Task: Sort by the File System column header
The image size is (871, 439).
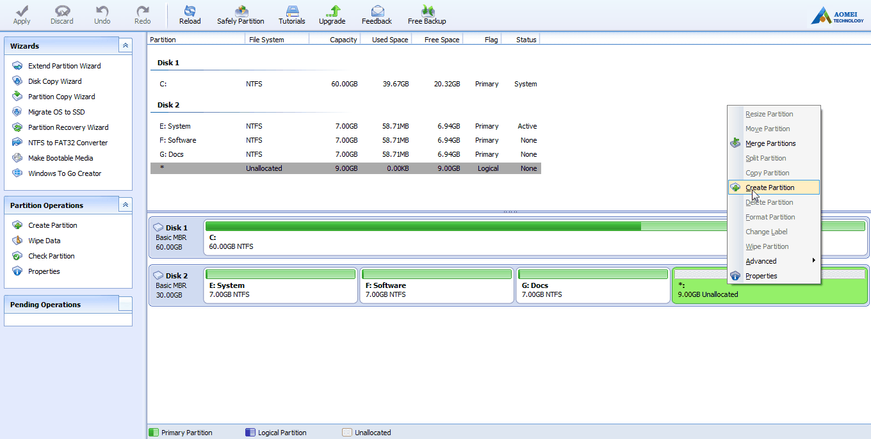Action: [x=277, y=39]
